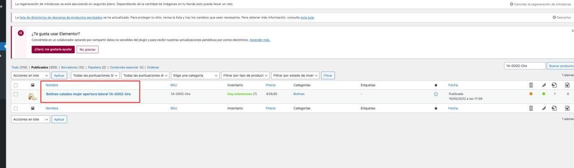Expand Filtrar por tipo de producto dropdown
Screen dimensions: 574x168
(x=246, y=76)
